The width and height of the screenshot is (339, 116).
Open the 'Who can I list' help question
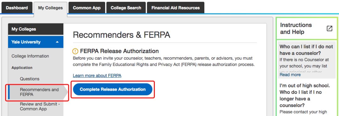(306, 50)
